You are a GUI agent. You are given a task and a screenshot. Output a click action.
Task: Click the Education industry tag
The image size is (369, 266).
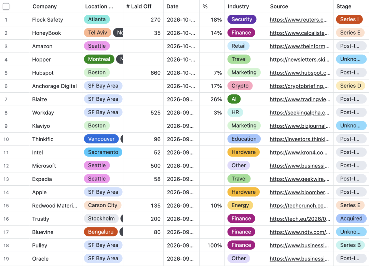click(244, 139)
